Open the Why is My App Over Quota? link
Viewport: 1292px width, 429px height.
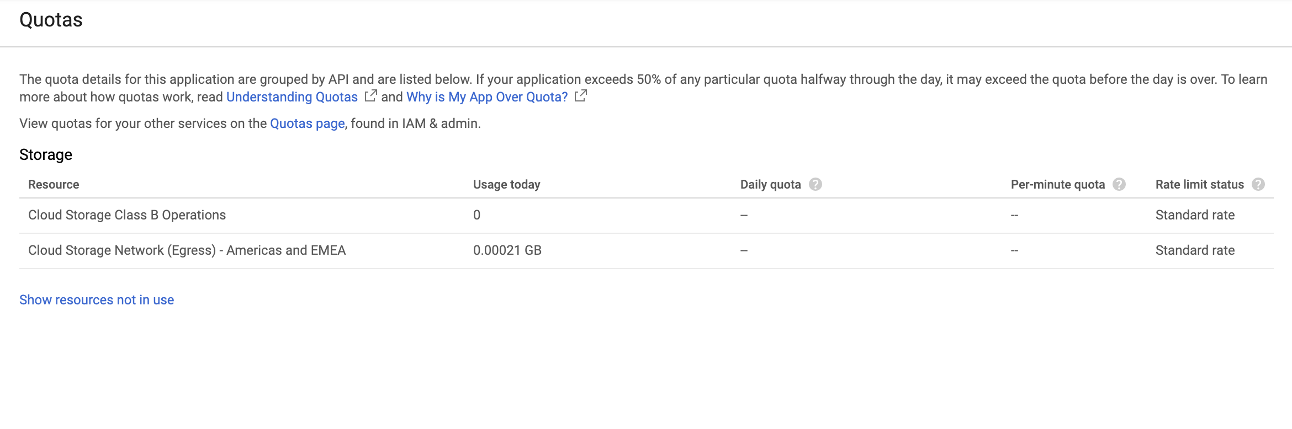[x=487, y=97]
